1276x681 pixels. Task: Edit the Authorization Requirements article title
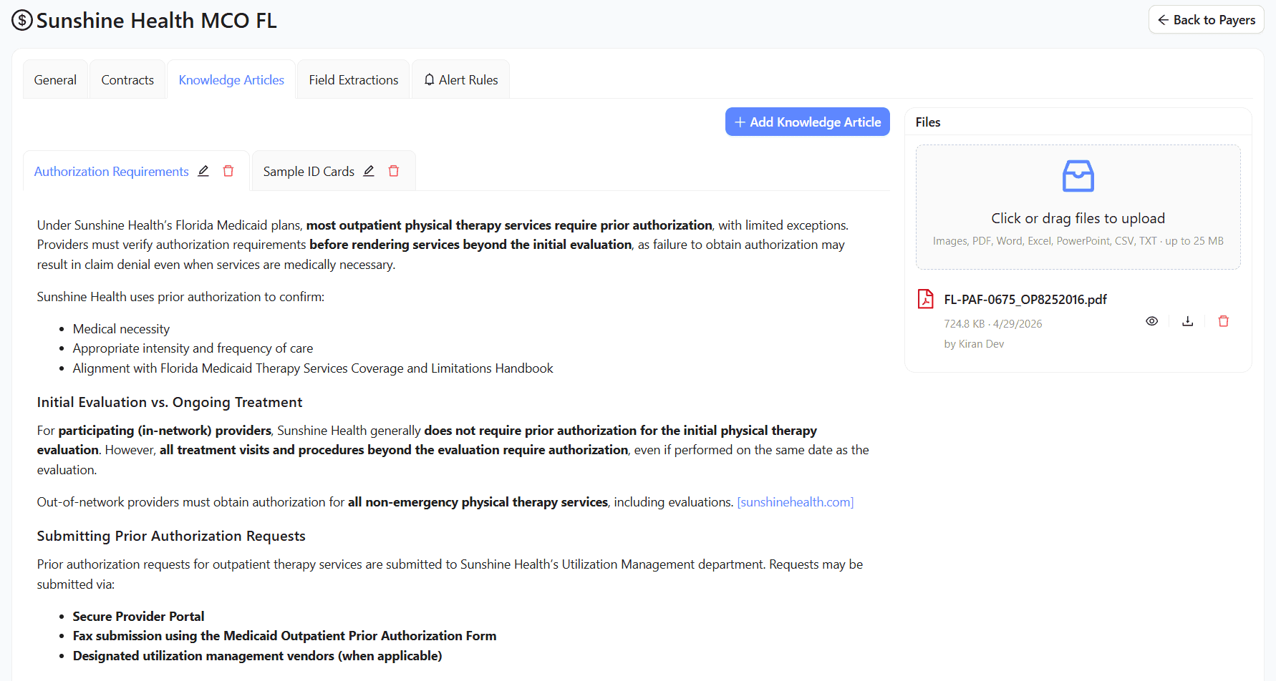(203, 171)
